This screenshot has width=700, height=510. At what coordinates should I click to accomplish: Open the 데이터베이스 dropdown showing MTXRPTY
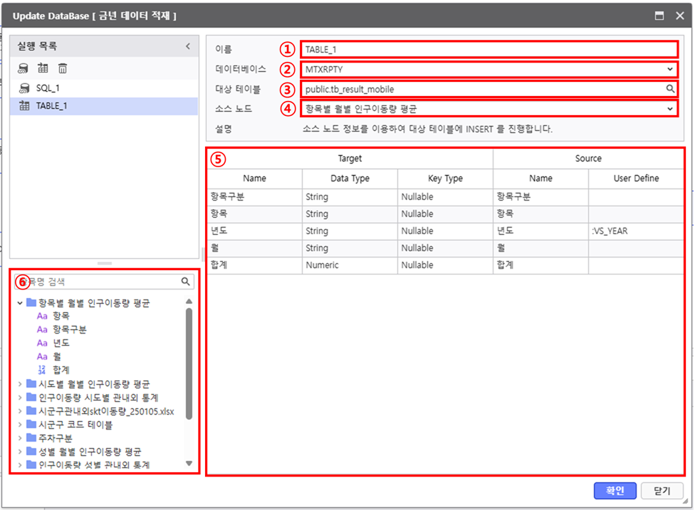click(x=488, y=69)
